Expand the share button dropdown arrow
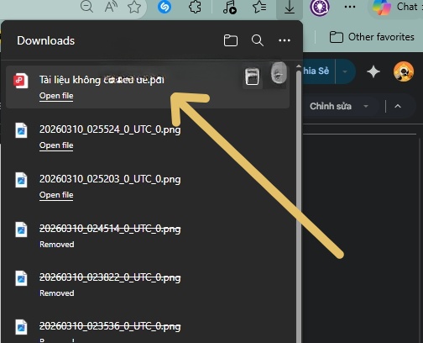This screenshot has width=423, height=343. [345, 71]
